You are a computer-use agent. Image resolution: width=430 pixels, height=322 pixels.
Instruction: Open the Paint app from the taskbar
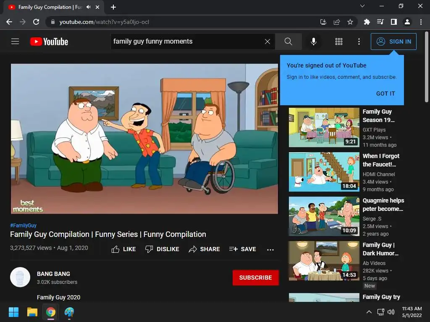[69, 312]
